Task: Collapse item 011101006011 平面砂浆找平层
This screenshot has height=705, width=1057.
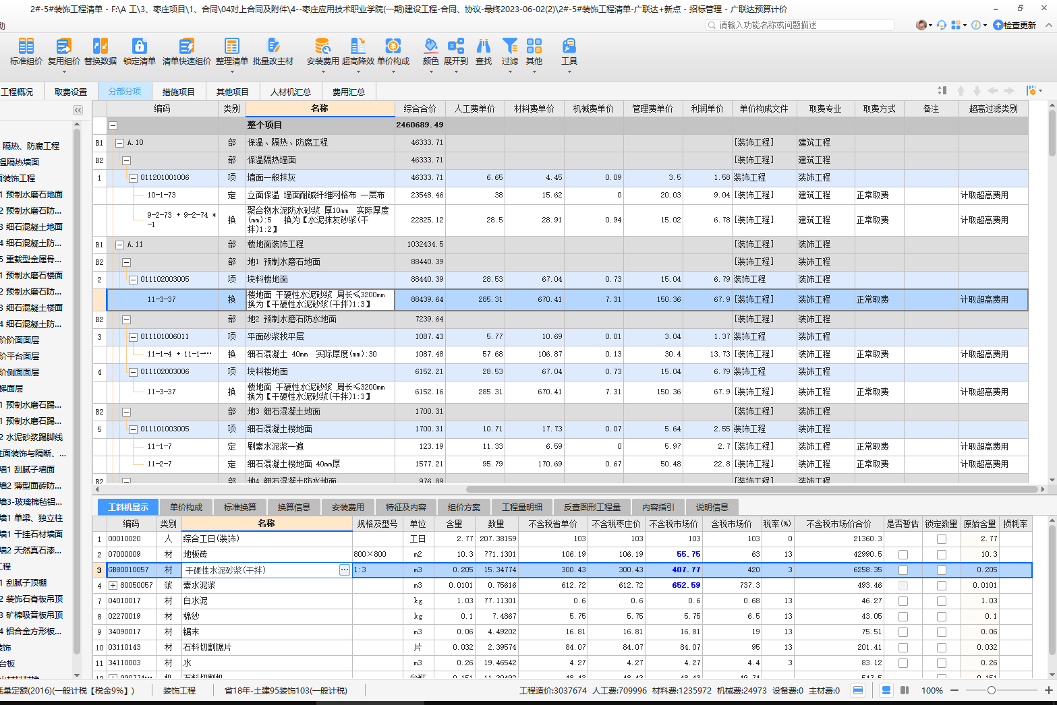Action: click(134, 337)
